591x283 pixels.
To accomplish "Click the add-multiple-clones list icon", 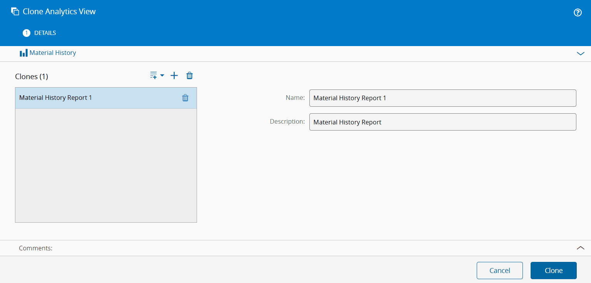I will (x=153, y=75).
